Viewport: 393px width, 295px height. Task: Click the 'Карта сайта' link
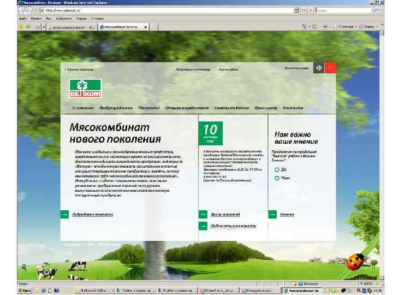pyautogui.click(x=228, y=69)
